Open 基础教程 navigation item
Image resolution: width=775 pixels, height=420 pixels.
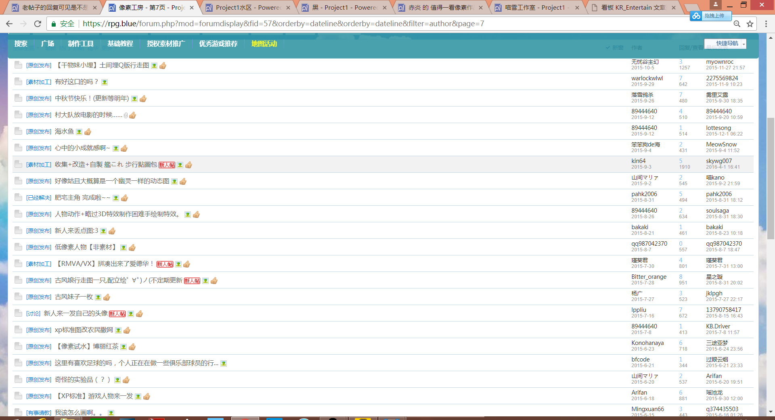[120, 44]
